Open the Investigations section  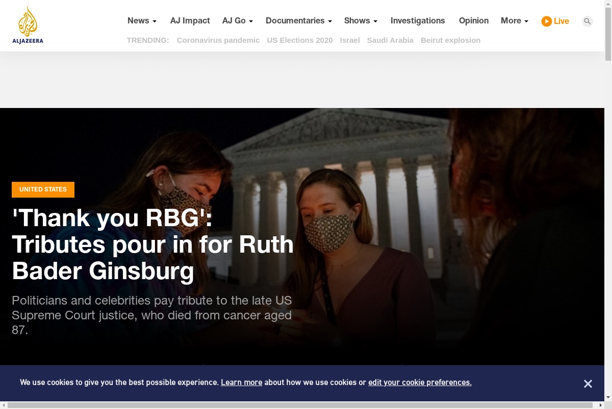pos(418,21)
